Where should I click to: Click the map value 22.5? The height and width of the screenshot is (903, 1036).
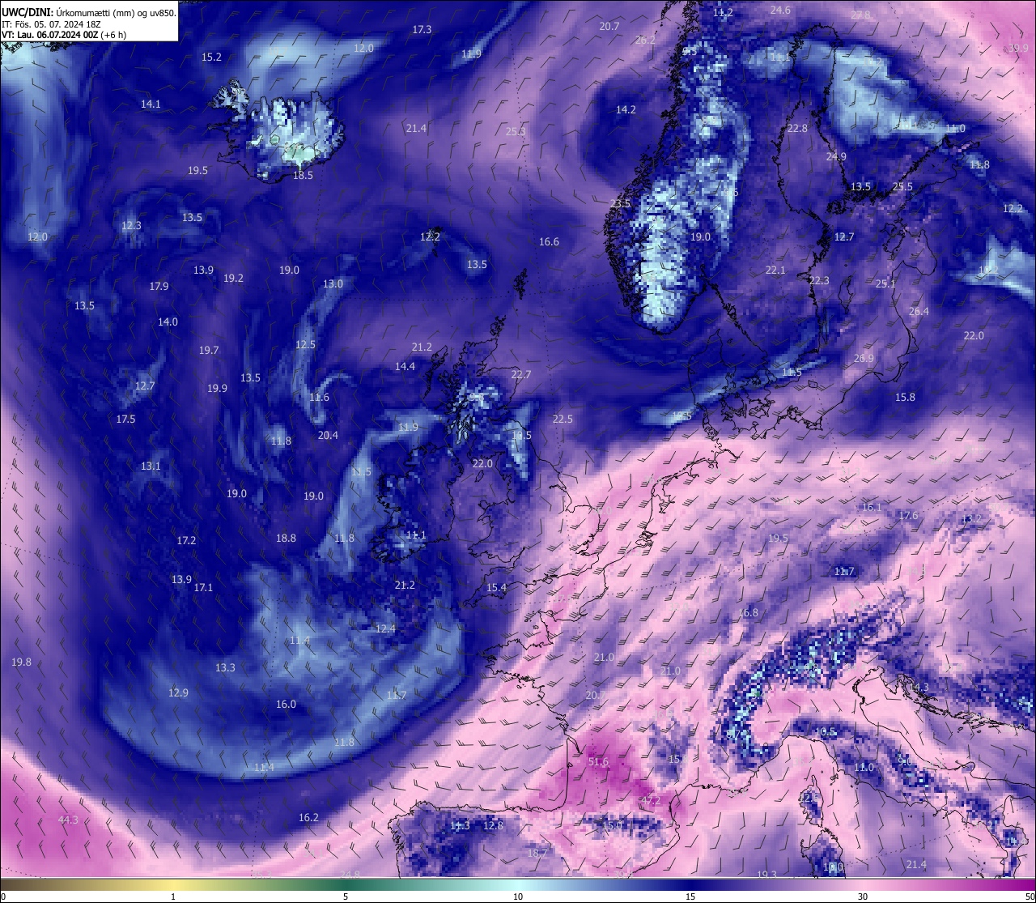563,420
